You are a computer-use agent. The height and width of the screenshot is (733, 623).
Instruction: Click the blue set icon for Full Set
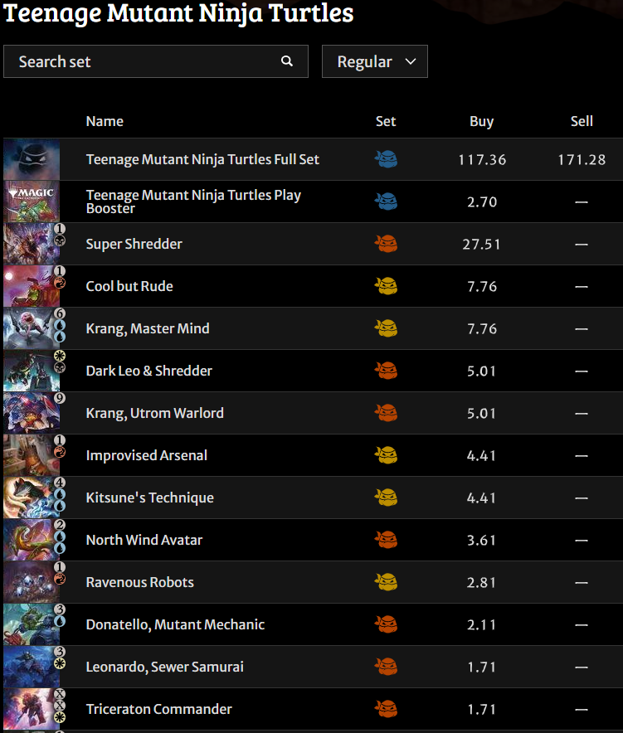click(386, 159)
